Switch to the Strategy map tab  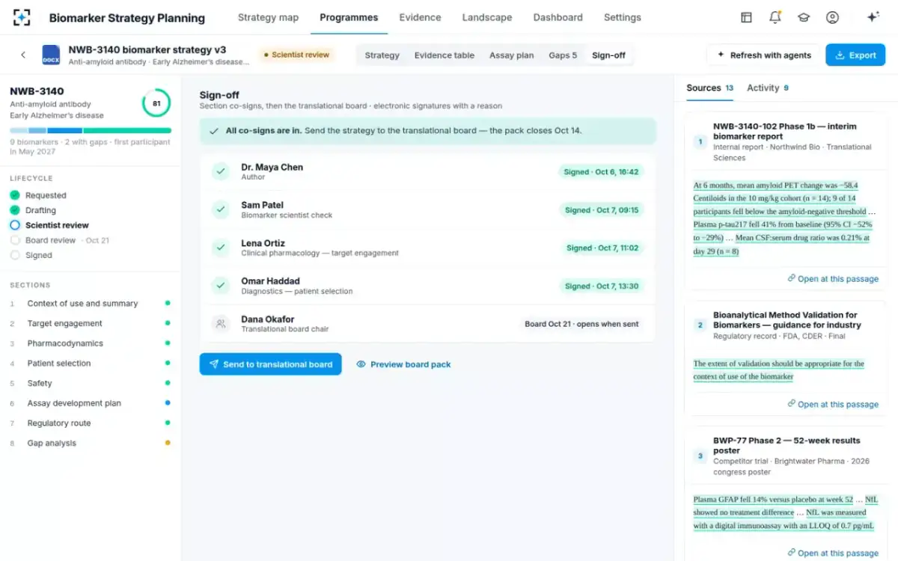point(268,17)
